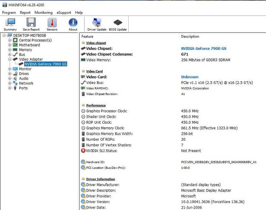The width and height of the screenshot is (266, 210).
Task: Open the Help menu
Action: pyautogui.click(x=79, y=13)
